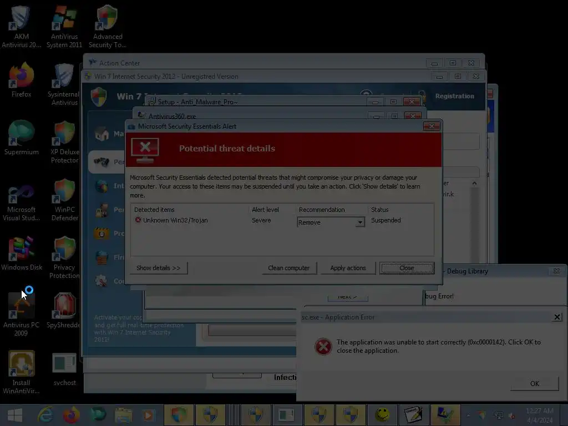Click the Apply actions button
The height and width of the screenshot is (426, 568).
348,268
